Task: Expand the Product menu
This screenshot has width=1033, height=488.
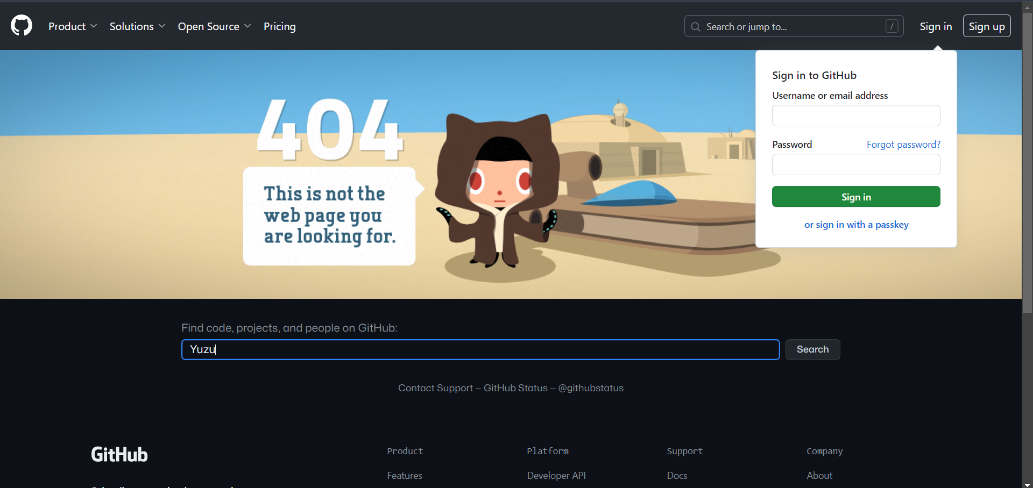Action: tap(73, 26)
